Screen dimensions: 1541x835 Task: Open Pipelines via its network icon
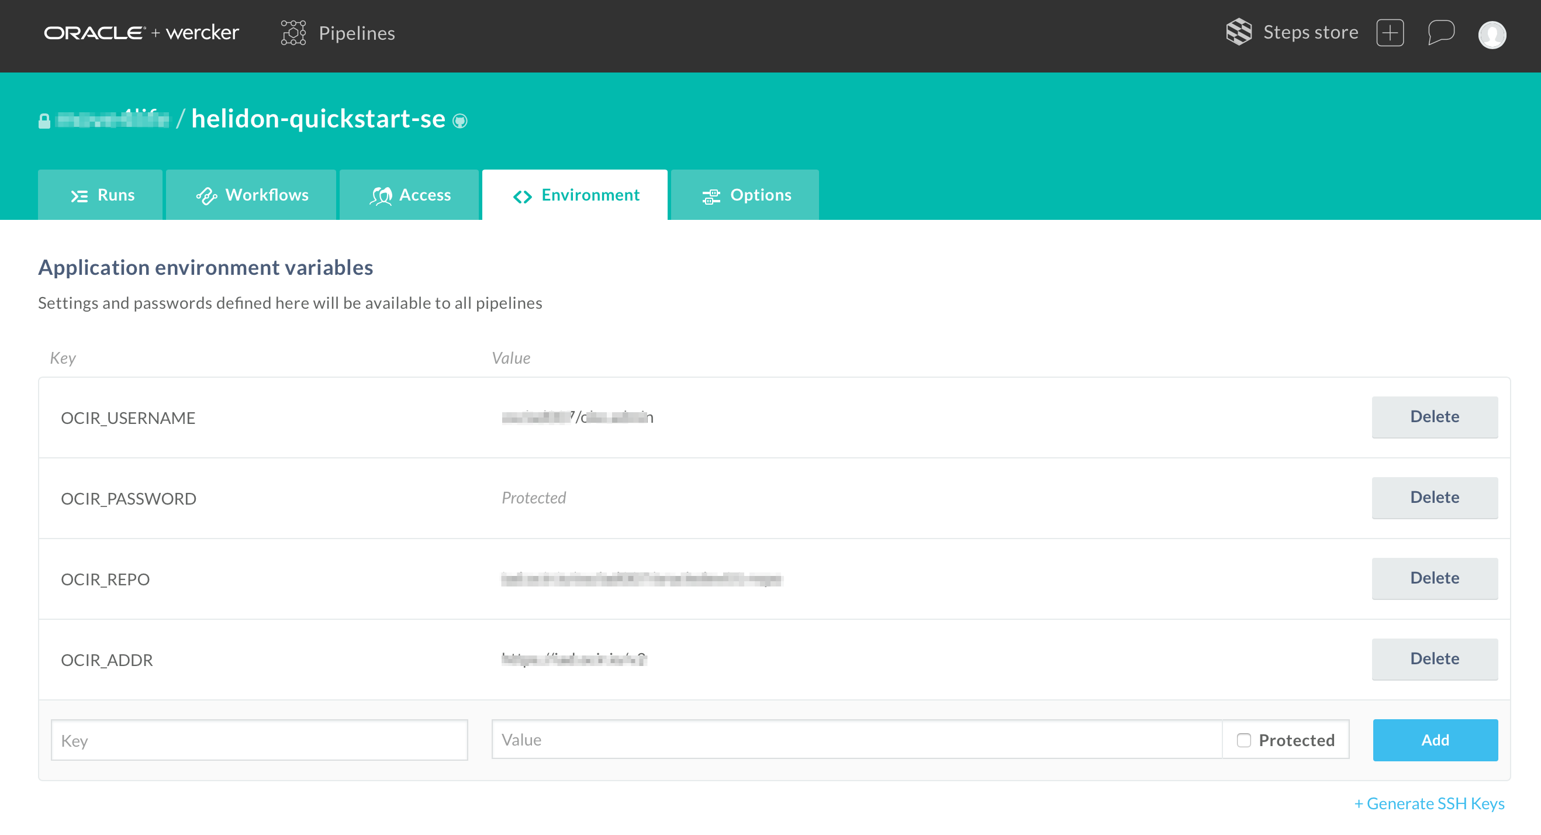click(x=293, y=32)
